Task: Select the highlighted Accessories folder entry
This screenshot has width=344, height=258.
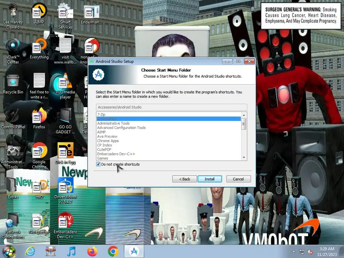Action: click(169, 119)
